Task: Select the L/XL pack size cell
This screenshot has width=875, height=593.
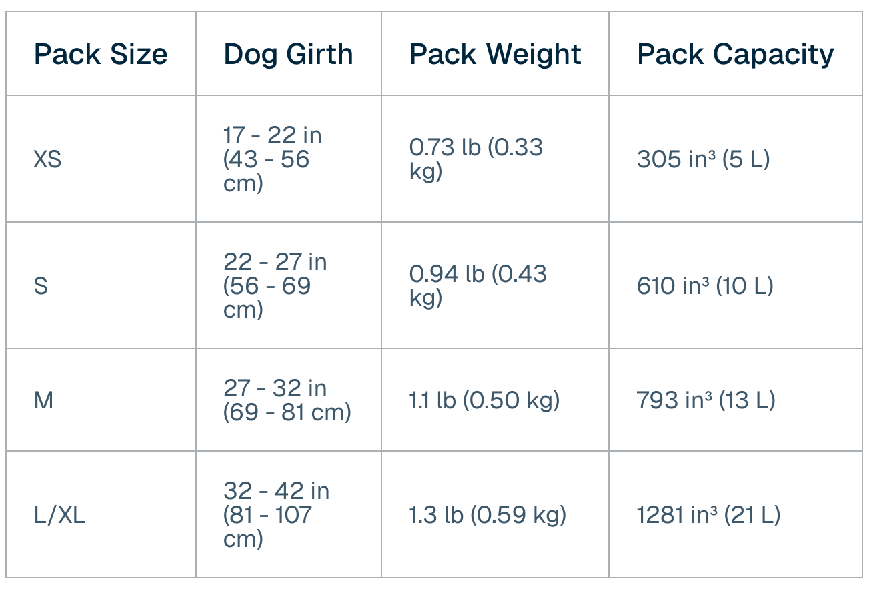Action: pyautogui.click(x=59, y=515)
